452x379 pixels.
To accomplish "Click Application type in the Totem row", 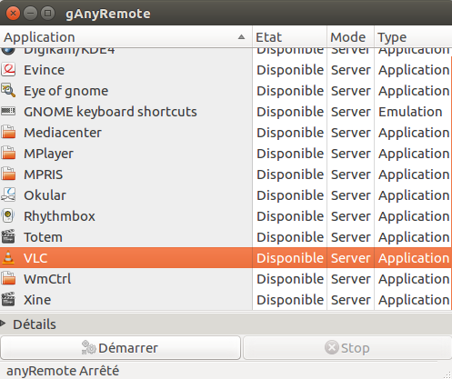I will click(x=414, y=237).
